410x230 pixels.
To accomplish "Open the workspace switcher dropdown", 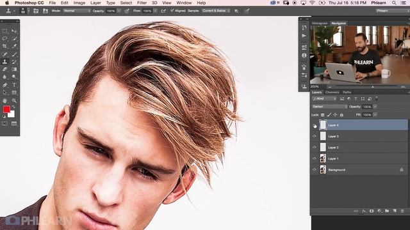I will 392,11.
